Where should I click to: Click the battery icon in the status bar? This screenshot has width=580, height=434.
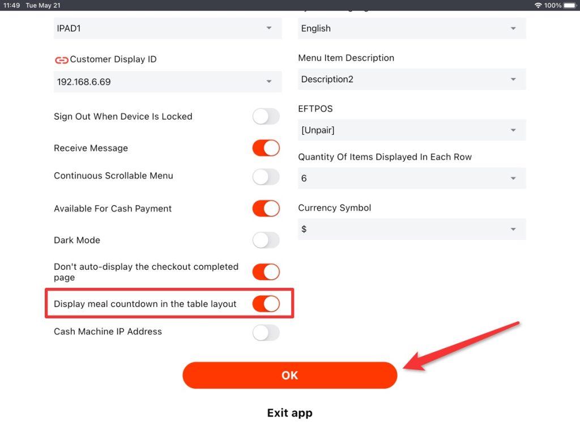click(x=568, y=5)
